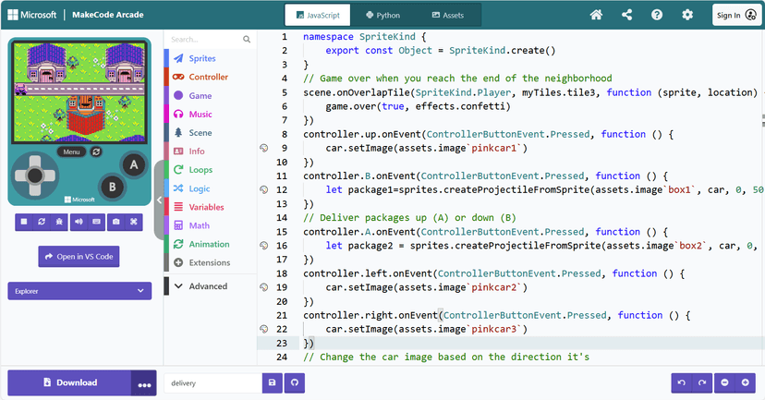Click the A button on the simulator
Viewport: 765px width, 400px height.
click(x=134, y=164)
